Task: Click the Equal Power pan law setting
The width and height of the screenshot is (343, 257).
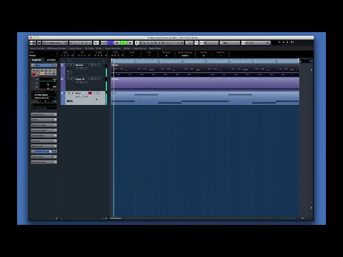Action: 155,49
